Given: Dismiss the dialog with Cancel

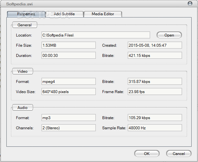Looking at the screenshot, I should 179,154.
